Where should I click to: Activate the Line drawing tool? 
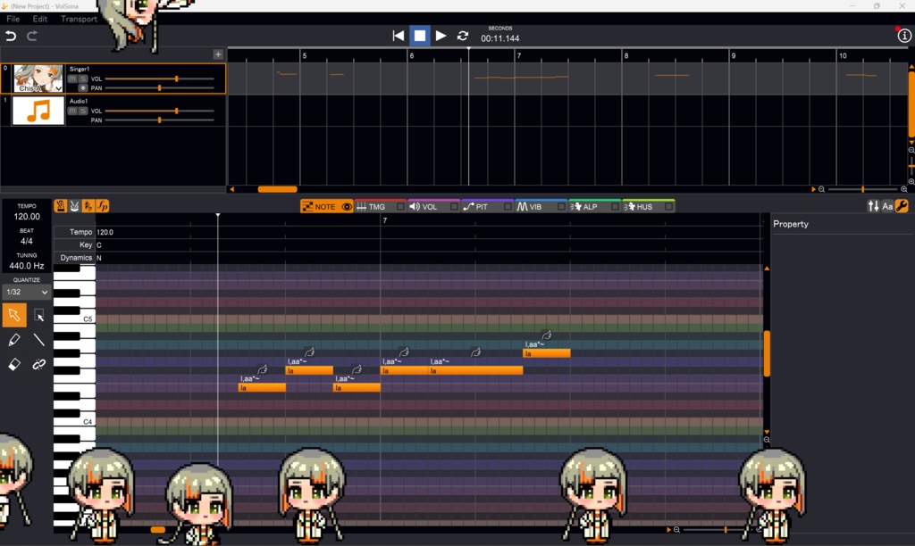click(38, 342)
